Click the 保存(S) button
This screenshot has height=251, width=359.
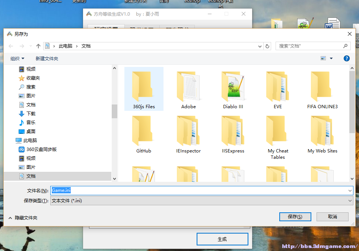pos(295,217)
